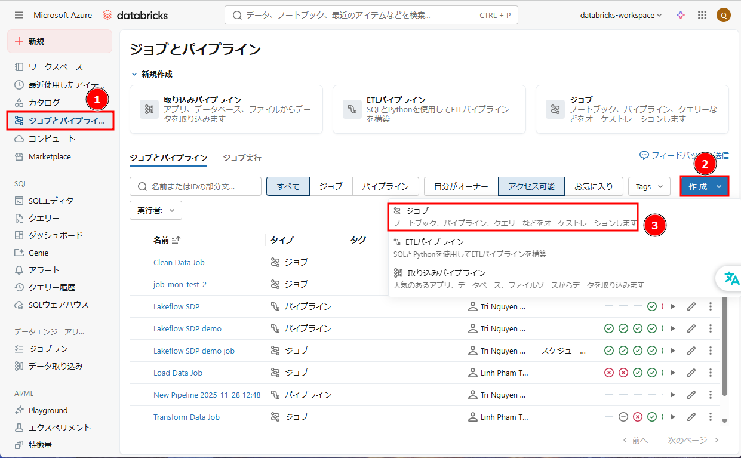This screenshot has width=741, height=458.
Task: Switch to the ジョブ実行 tab
Action: pos(242,158)
